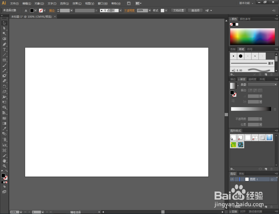Screen dimensions: 279x214
Task: Select the Shape Builder tool
Action: [4, 108]
